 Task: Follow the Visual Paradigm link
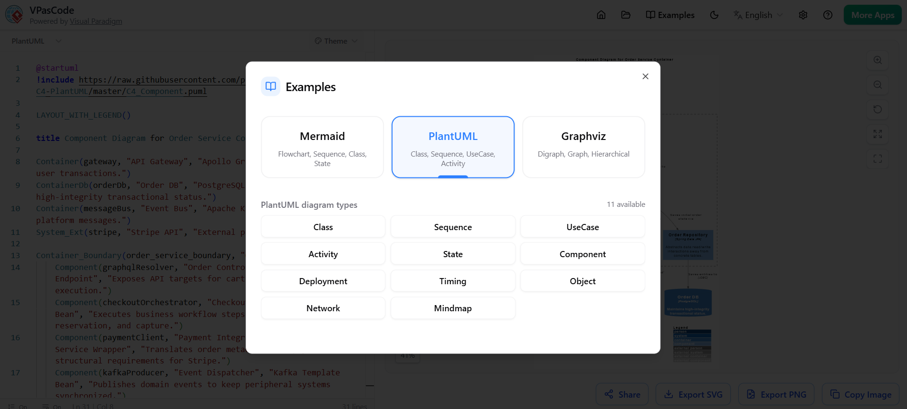point(96,21)
